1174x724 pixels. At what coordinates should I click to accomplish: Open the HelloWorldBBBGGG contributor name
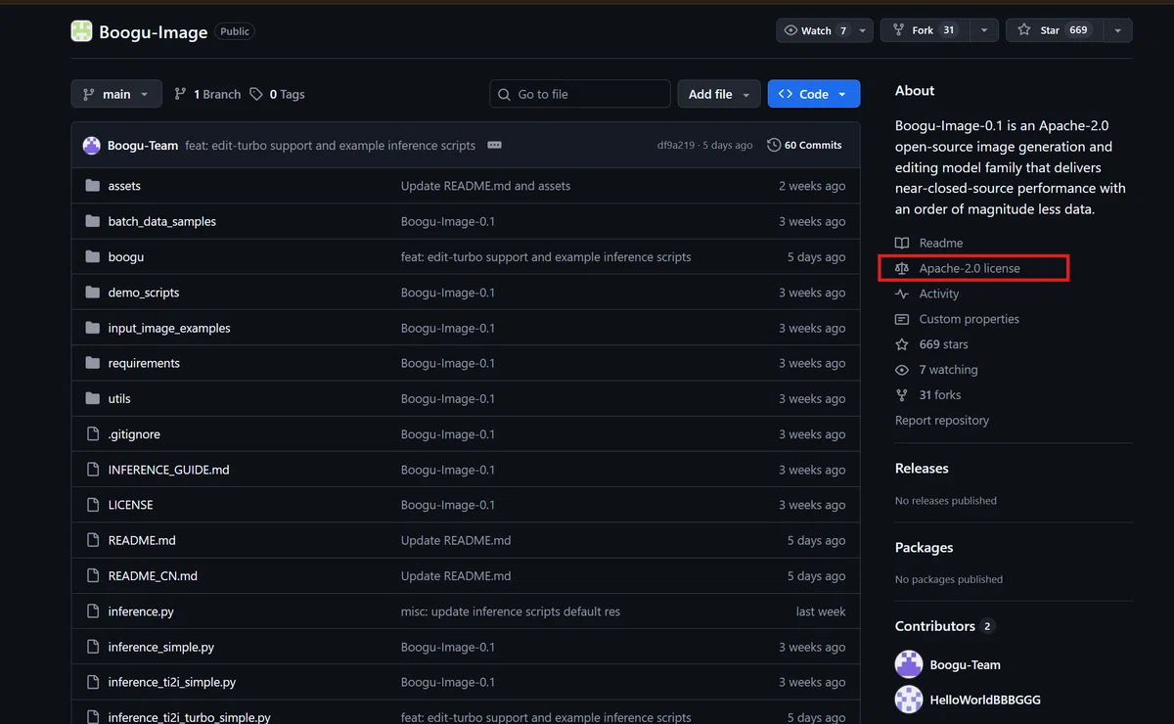click(x=985, y=700)
